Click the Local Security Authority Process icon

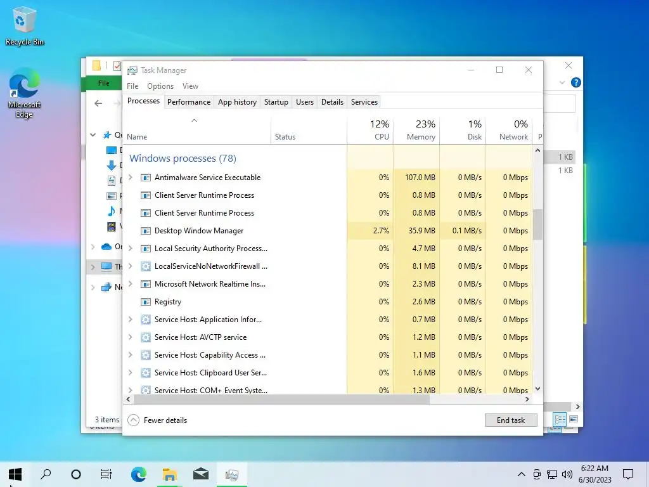(x=145, y=249)
